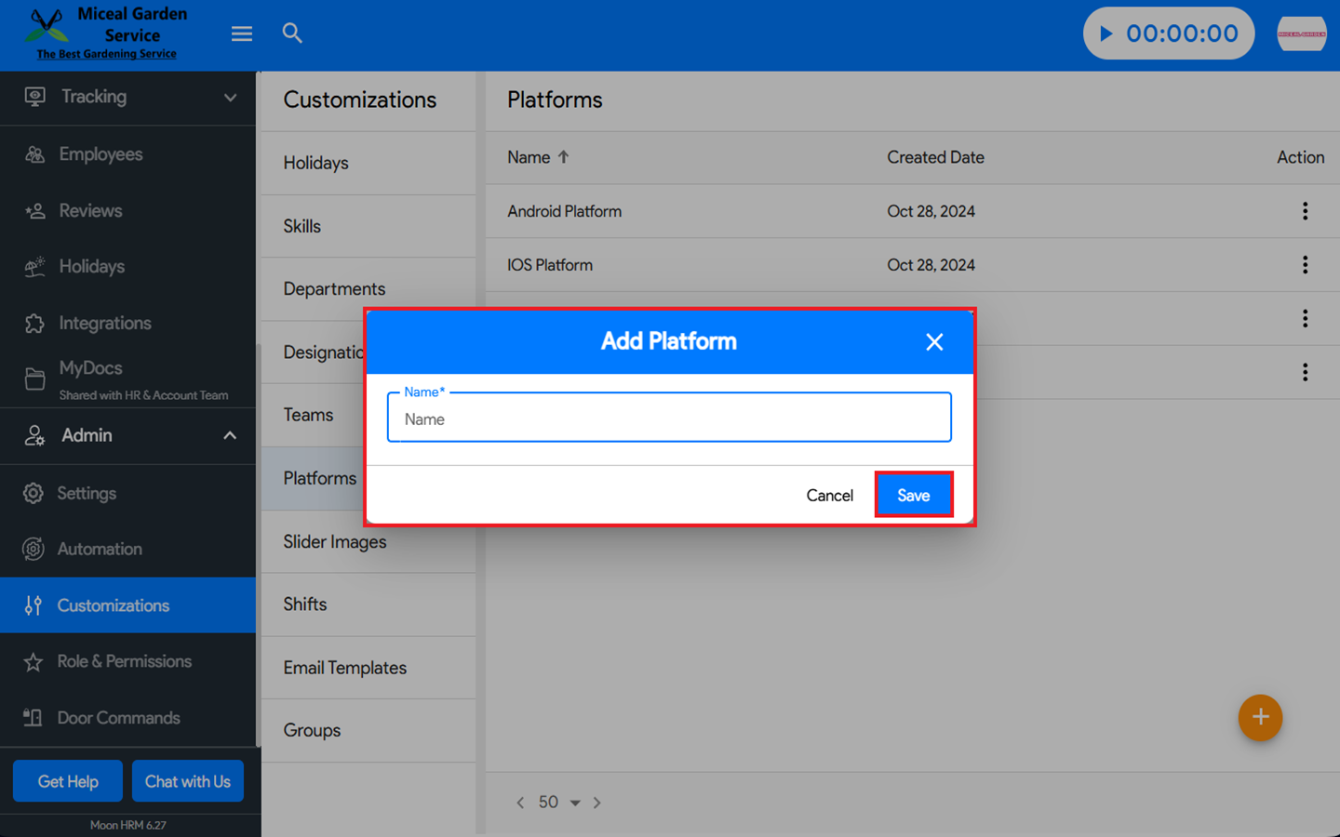The image size is (1340, 837).
Task: Close the Add Platform dialog
Action: (x=934, y=342)
